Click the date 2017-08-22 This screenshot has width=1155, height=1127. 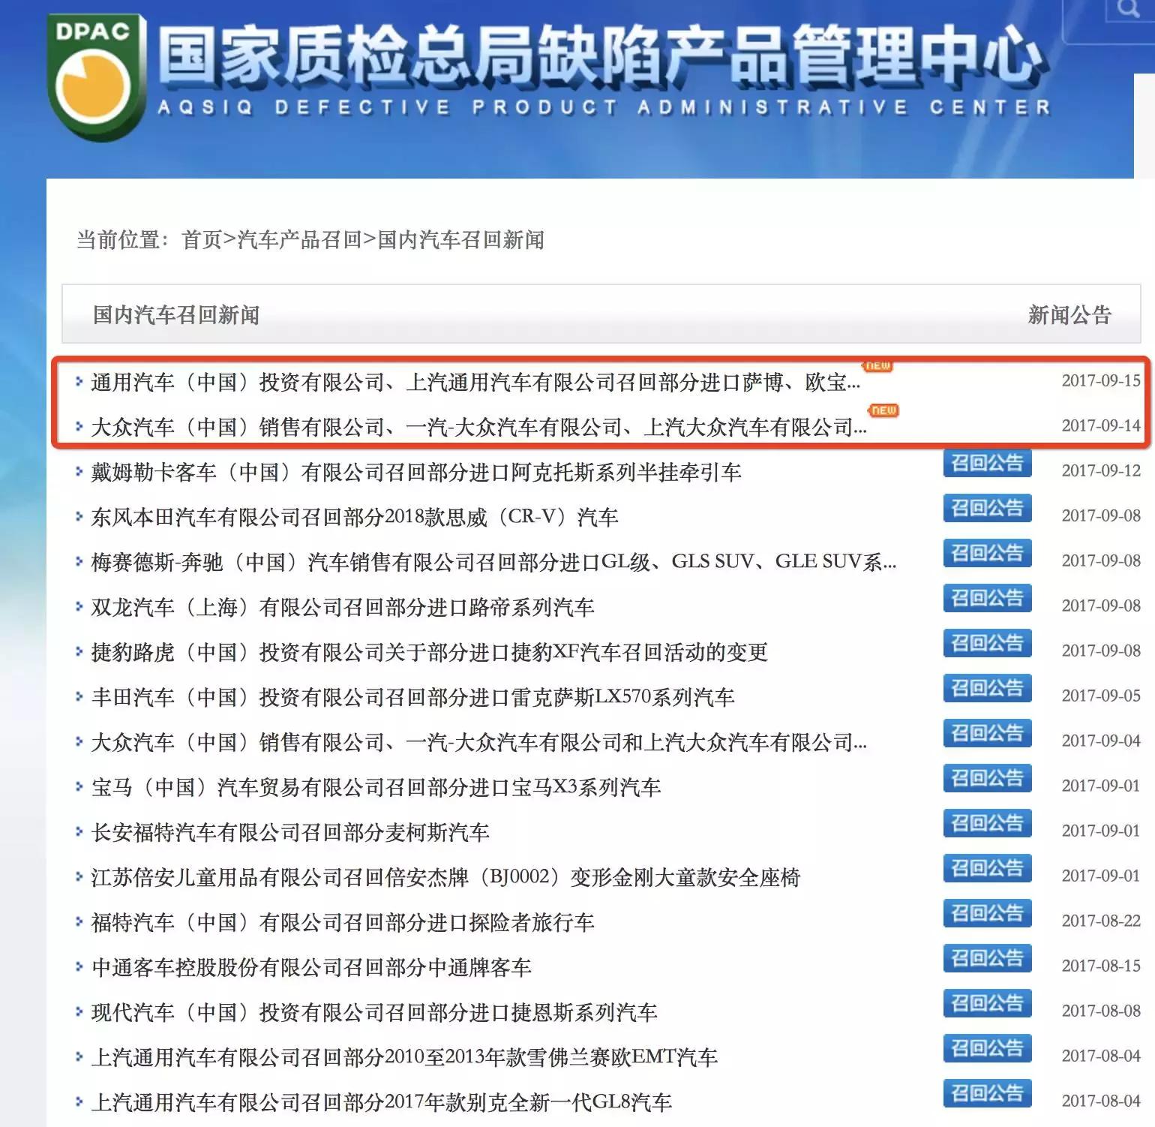coord(1101,921)
